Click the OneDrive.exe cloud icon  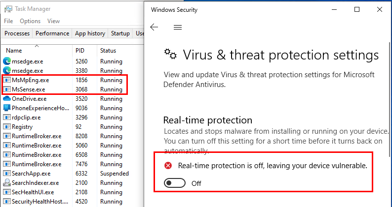coord(7,99)
